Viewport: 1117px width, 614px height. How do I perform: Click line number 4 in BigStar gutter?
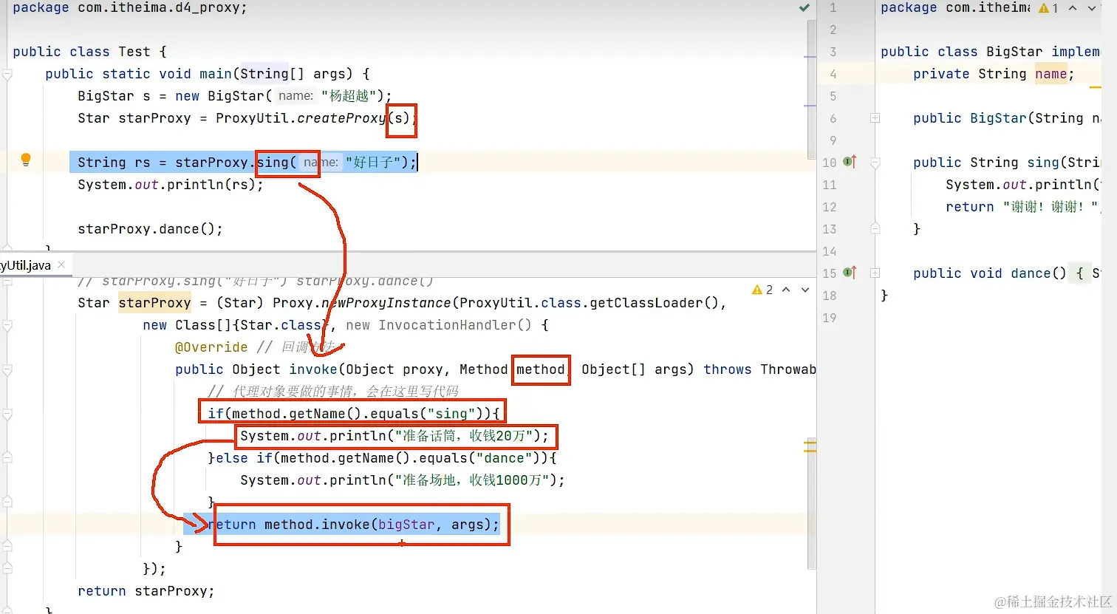click(833, 74)
